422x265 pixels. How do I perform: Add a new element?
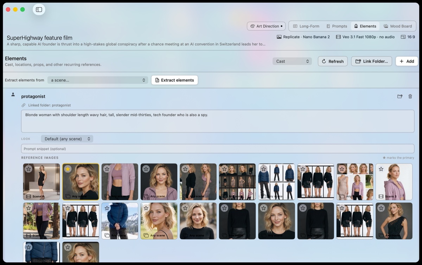tap(407, 61)
